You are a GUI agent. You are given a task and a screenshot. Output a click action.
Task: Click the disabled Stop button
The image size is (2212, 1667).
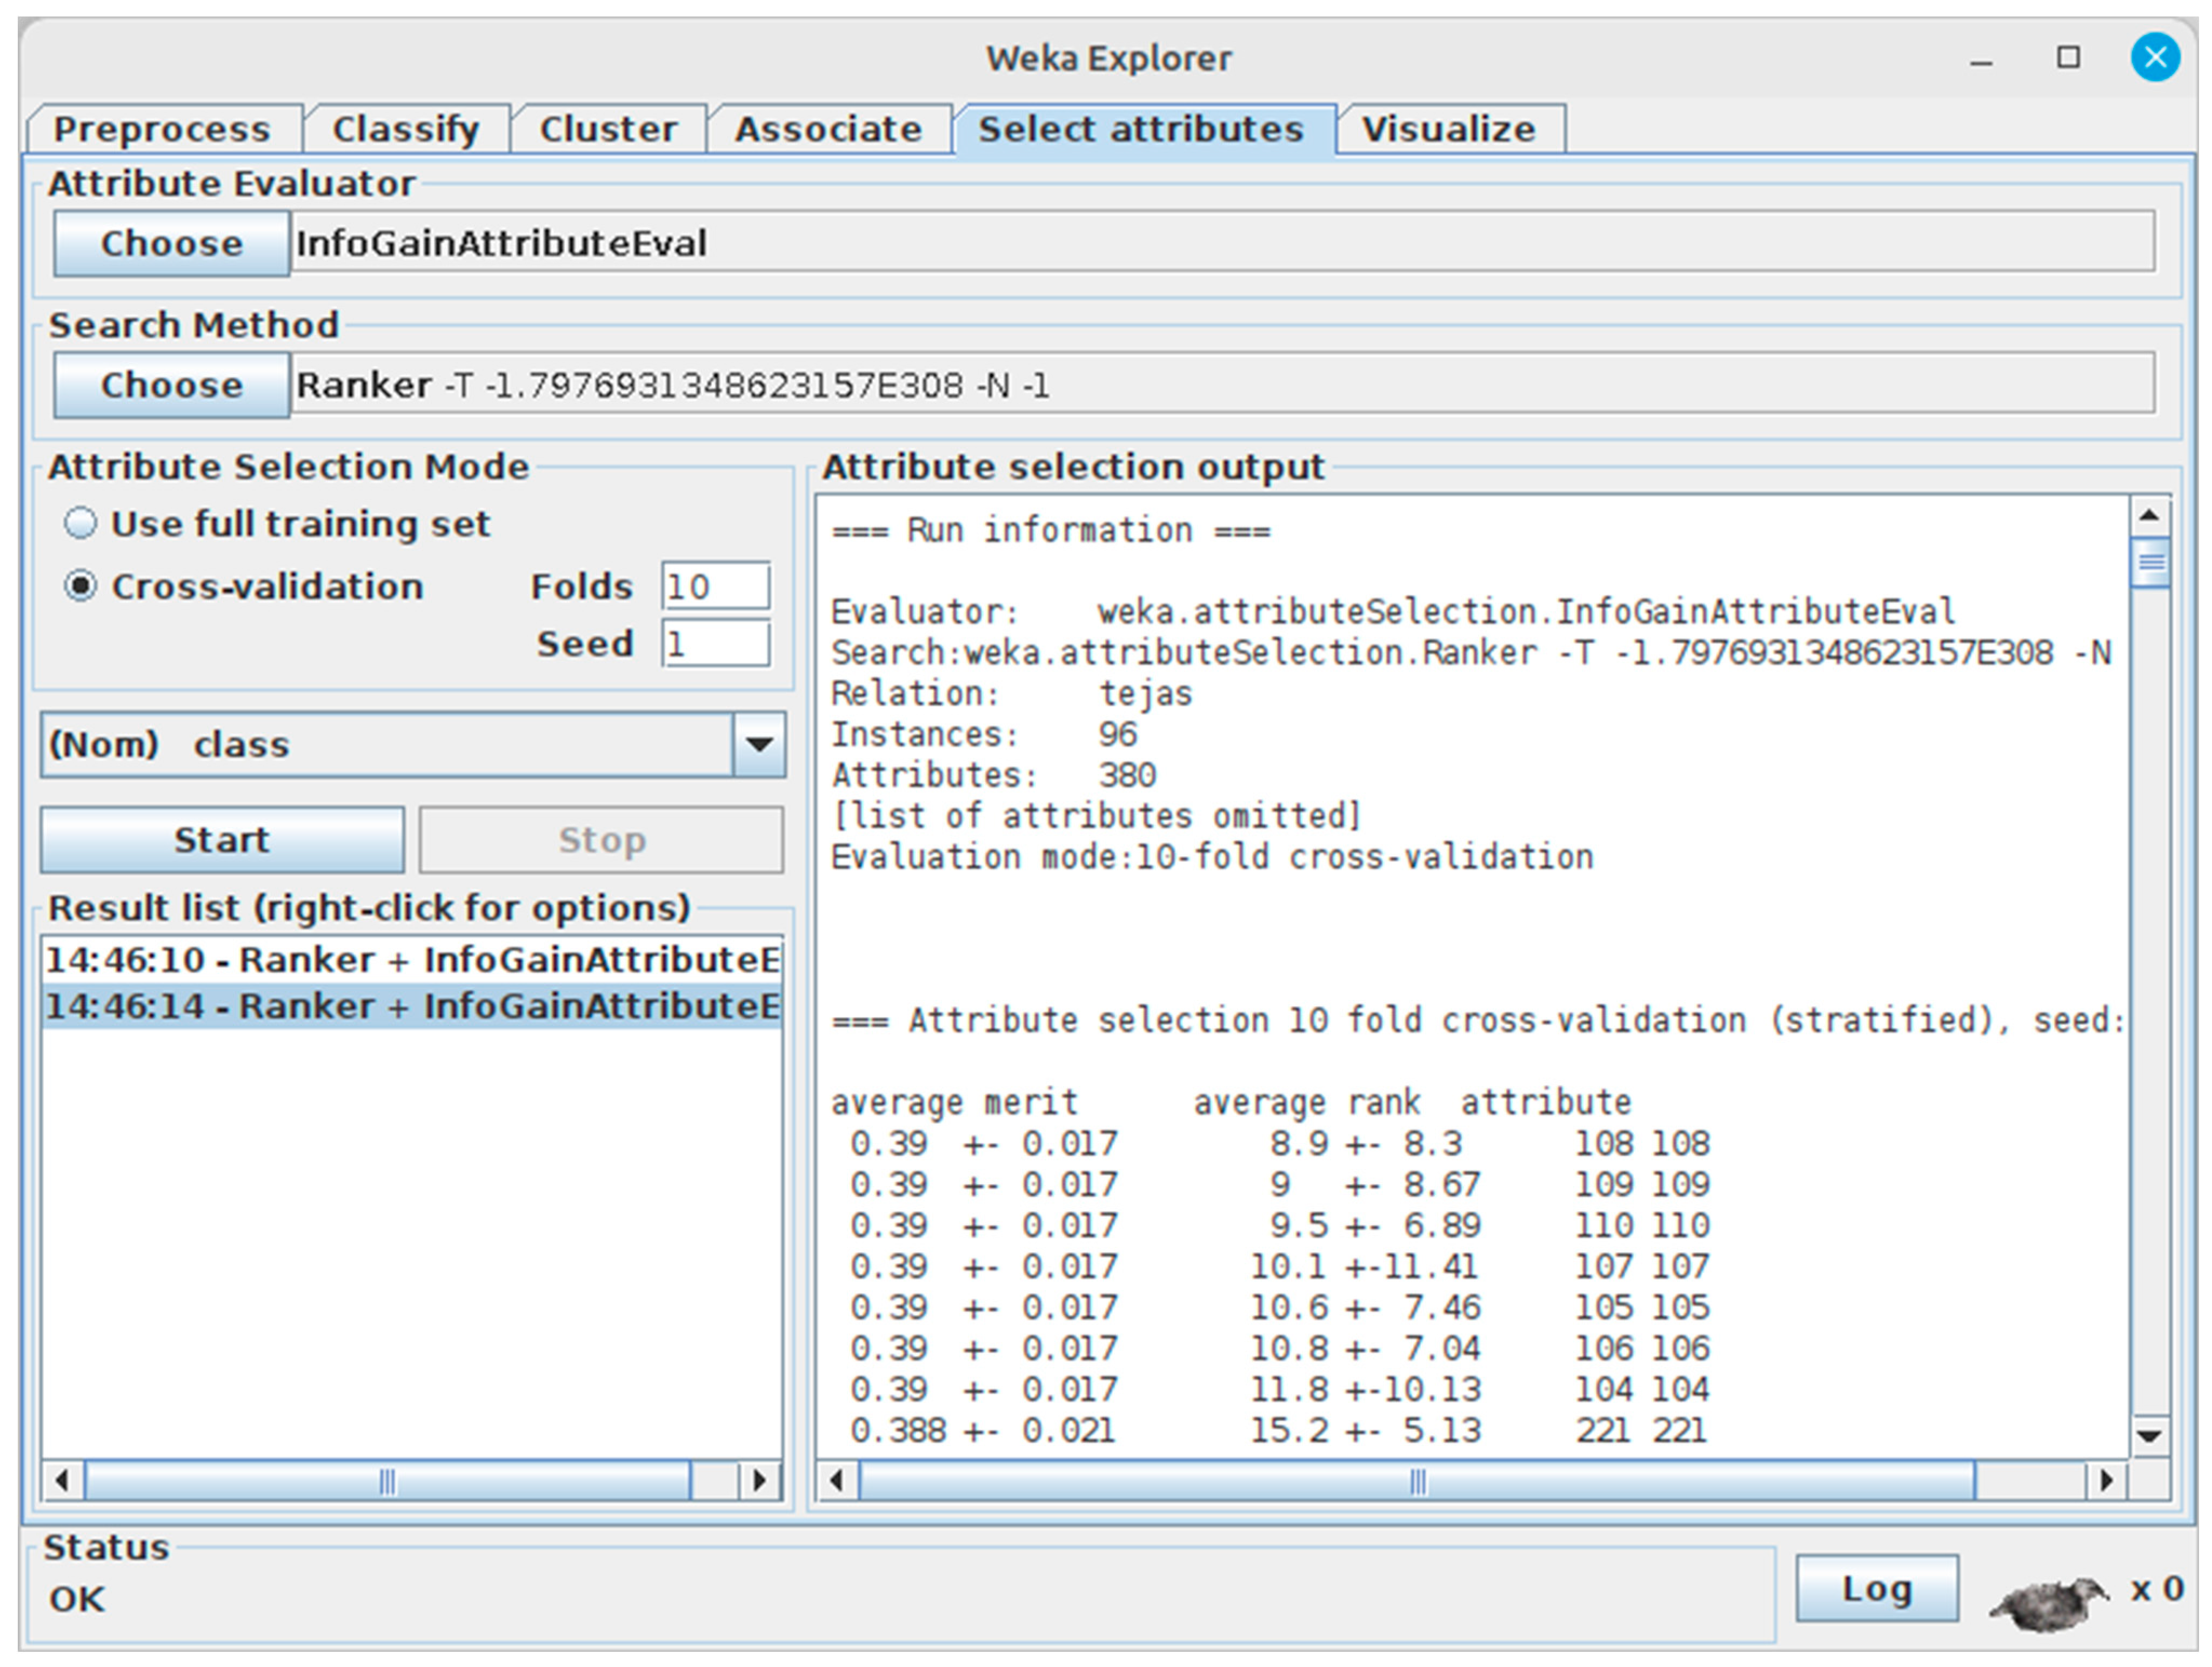click(601, 841)
